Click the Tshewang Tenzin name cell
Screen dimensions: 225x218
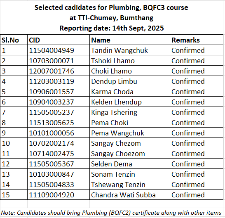pos(130,185)
